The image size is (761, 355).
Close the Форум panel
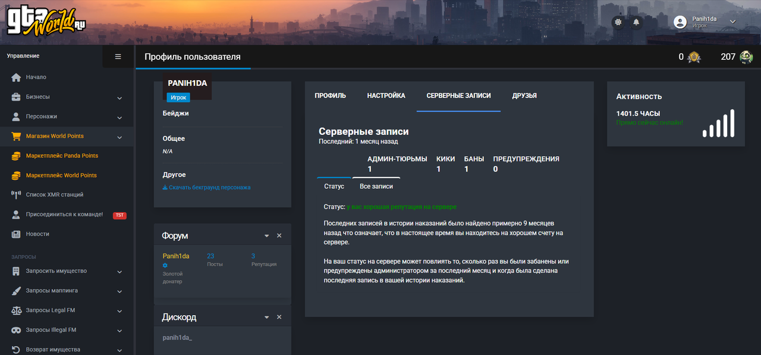coord(279,236)
